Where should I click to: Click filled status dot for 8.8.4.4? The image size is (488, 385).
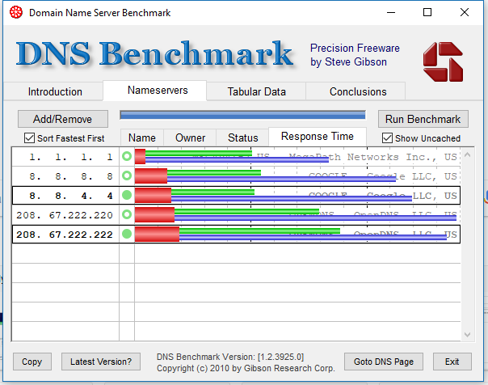tap(127, 195)
